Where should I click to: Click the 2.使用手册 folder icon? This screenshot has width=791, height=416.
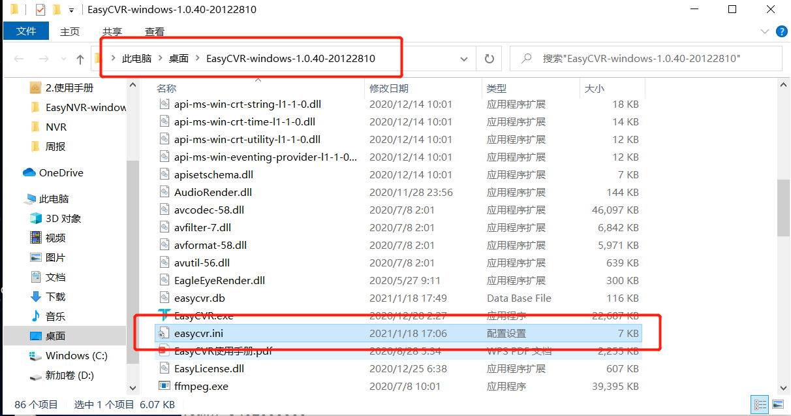point(36,88)
